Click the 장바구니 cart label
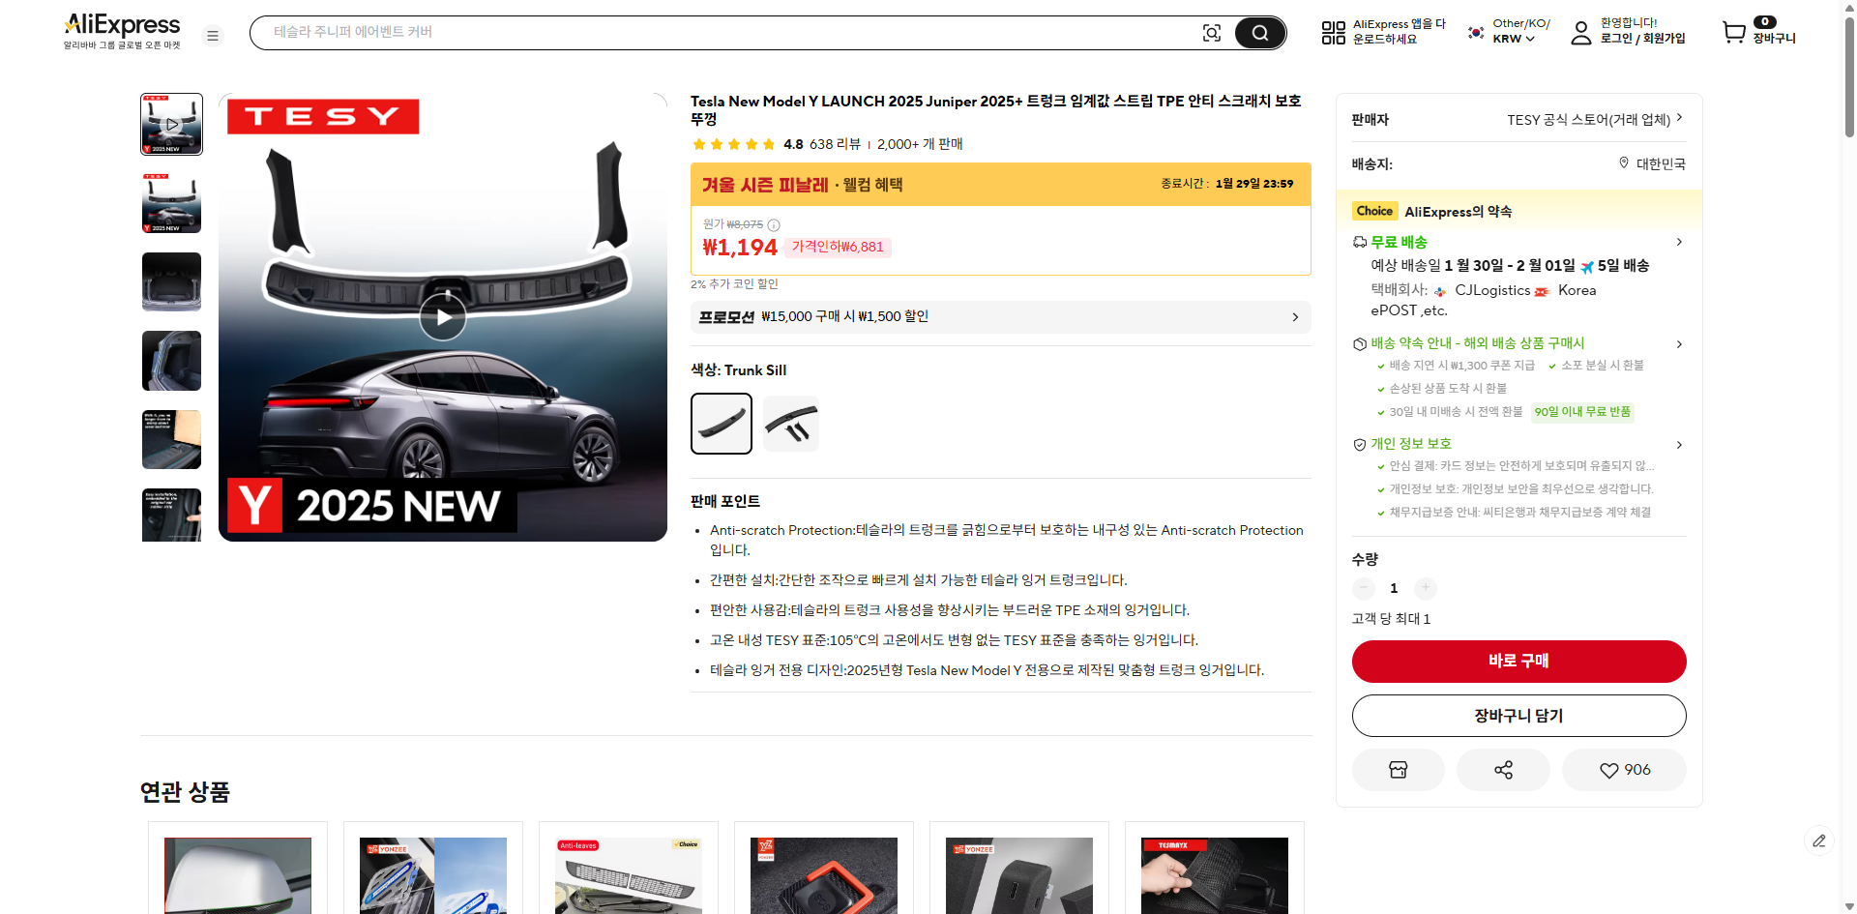The image size is (1857, 914). coord(1774,39)
